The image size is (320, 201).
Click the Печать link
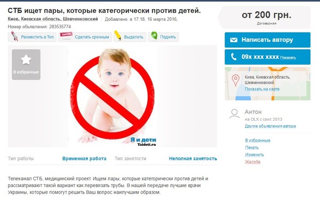point(252,148)
